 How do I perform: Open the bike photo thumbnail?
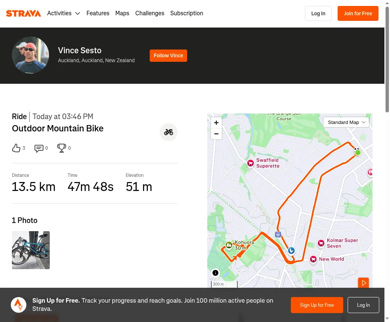pyautogui.click(x=31, y=250)
